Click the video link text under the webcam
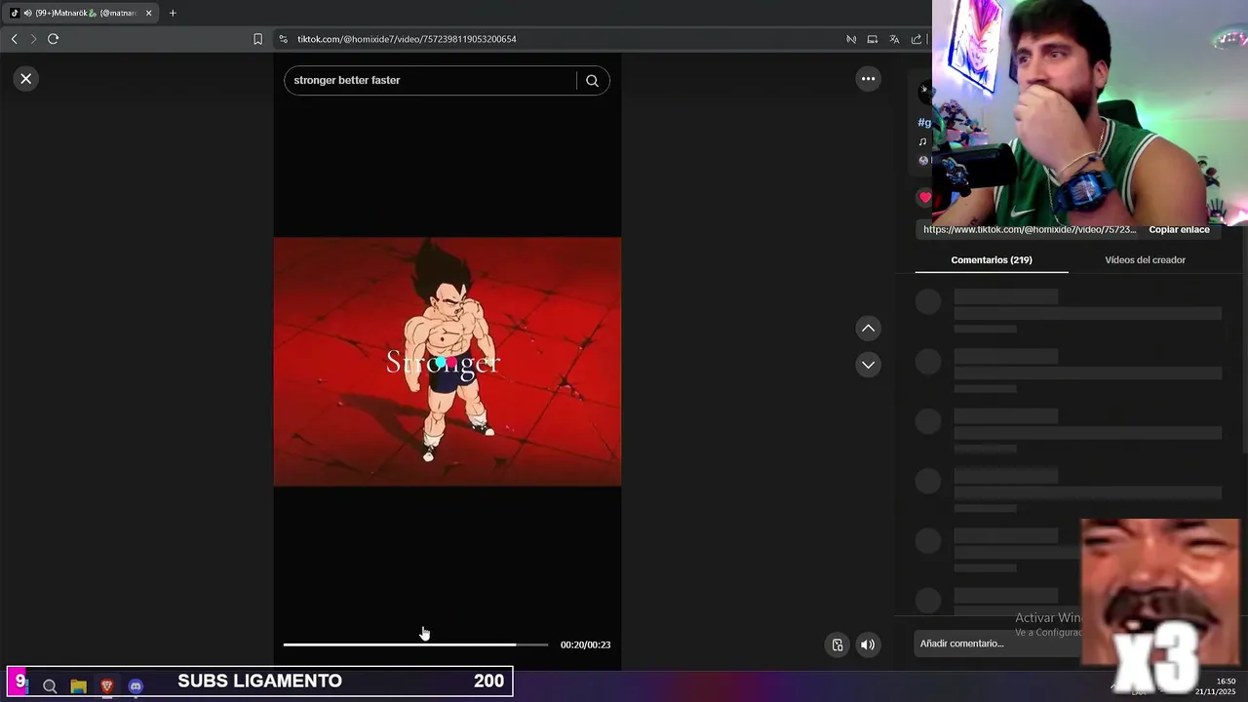 (x=1030, y=230)
